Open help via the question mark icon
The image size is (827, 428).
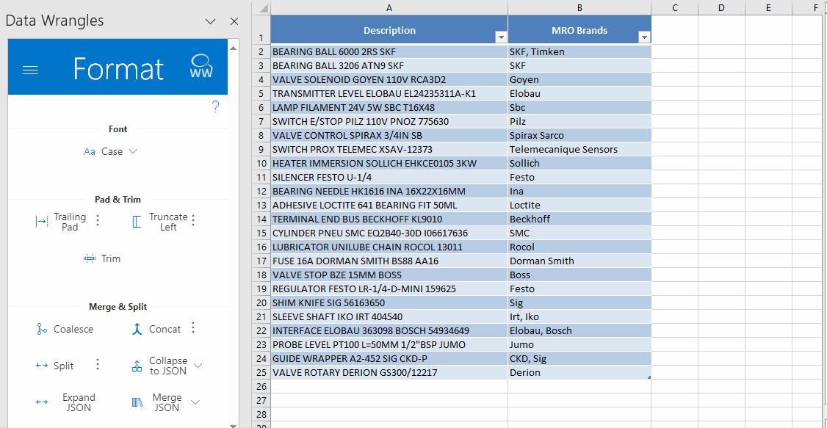click(x=215, y=107)
